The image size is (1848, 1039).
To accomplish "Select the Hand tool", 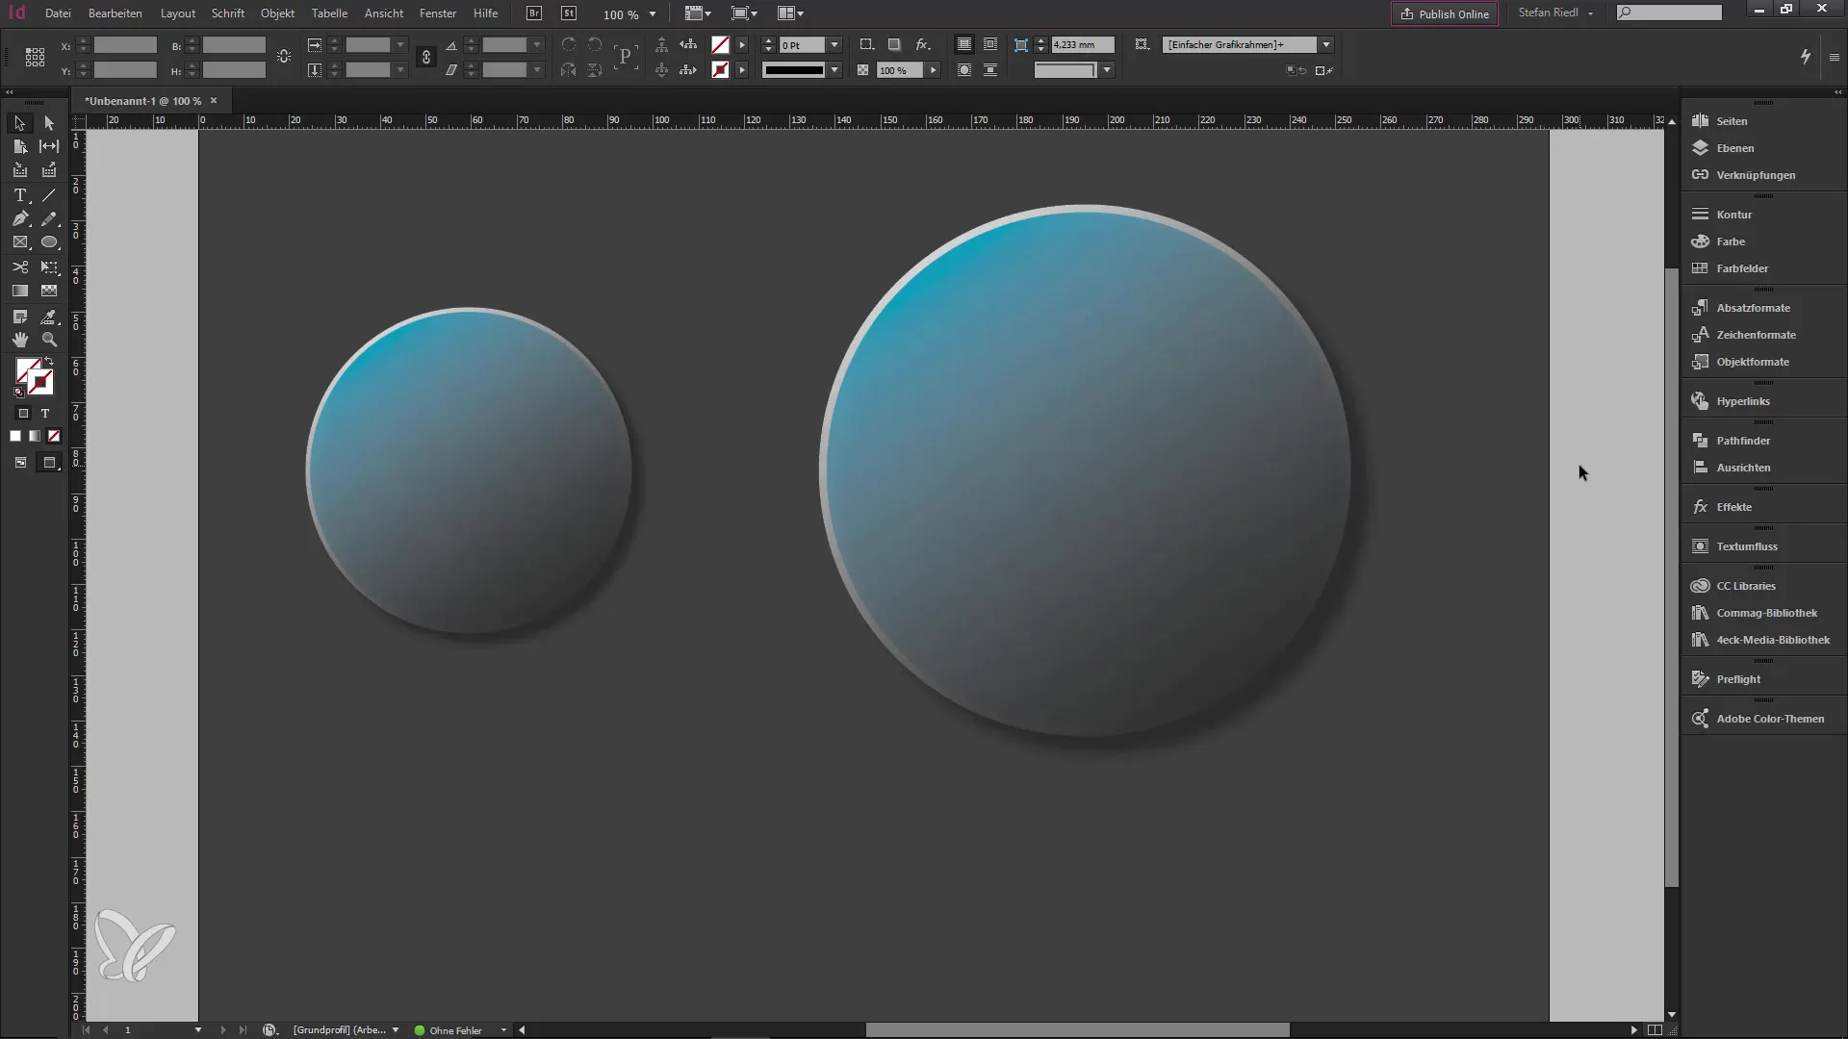I will [19, 340].
